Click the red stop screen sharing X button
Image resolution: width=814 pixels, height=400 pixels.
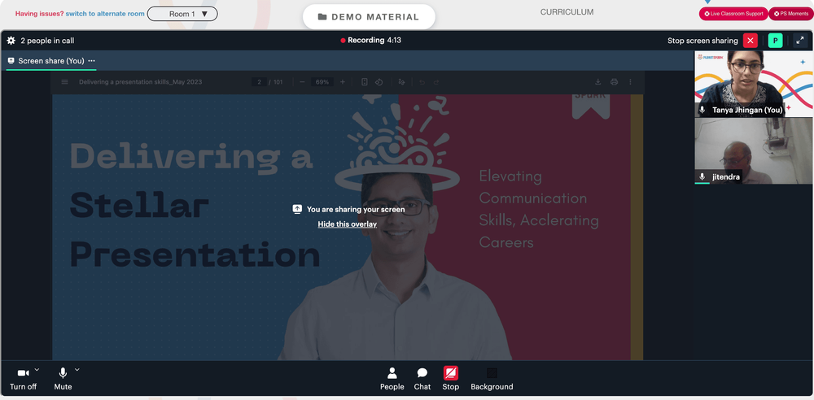coord(751,41)
